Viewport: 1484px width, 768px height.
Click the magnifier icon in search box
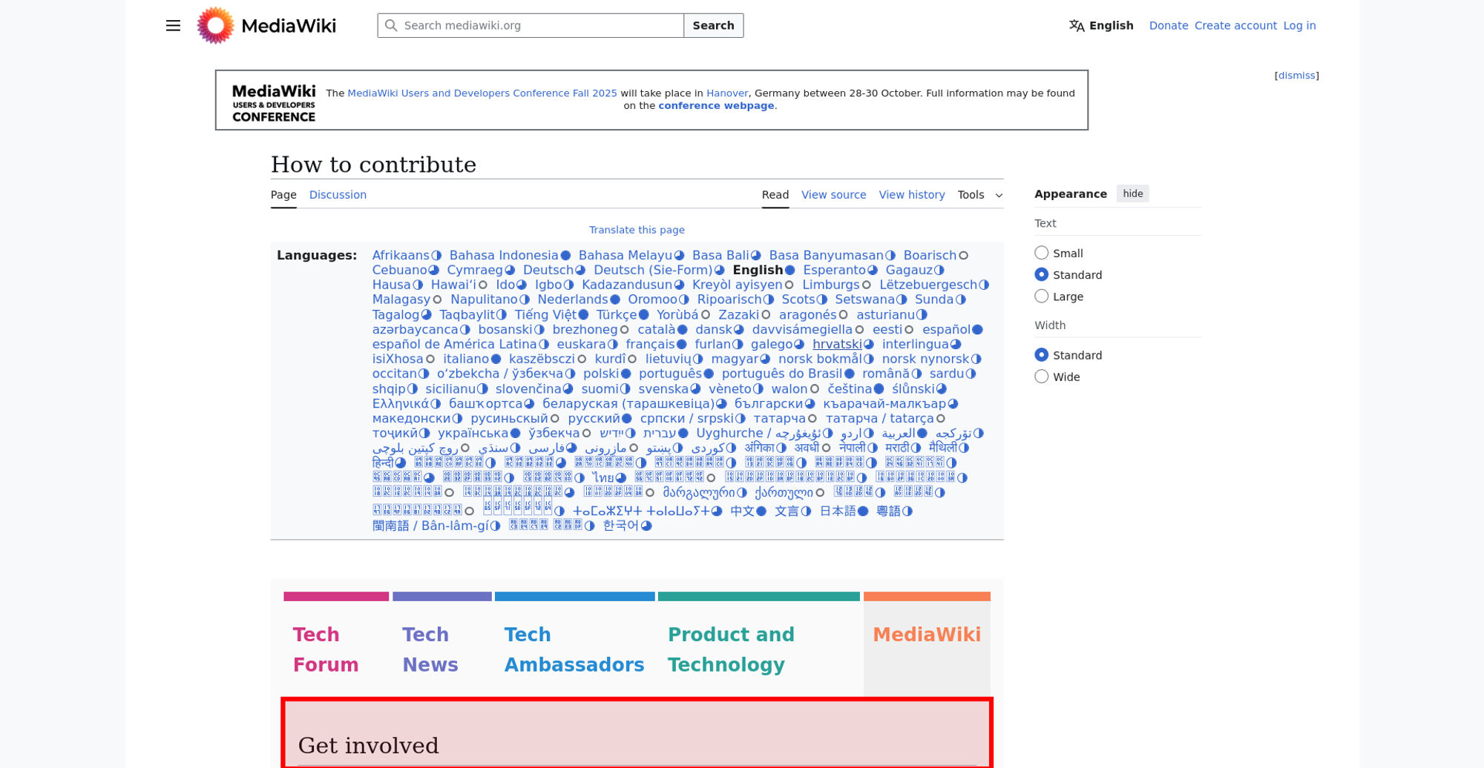point(391,26)
